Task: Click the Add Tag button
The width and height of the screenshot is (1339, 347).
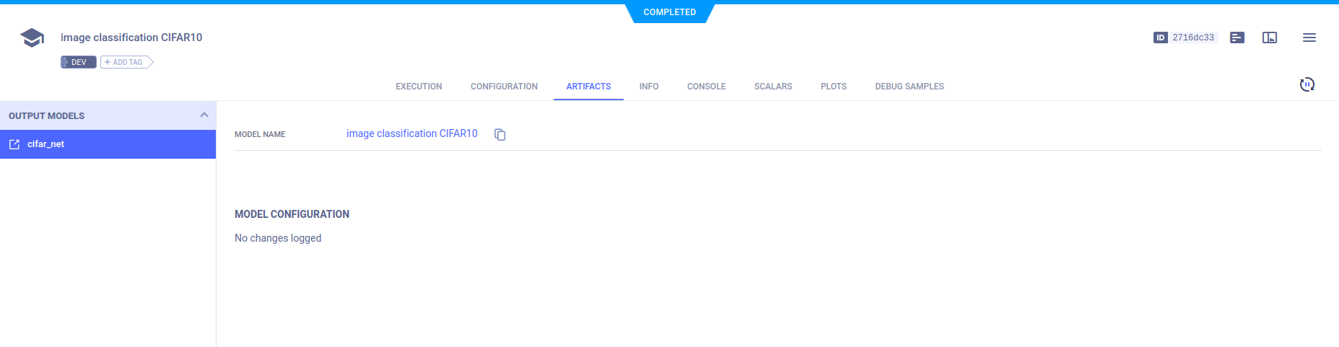Action: (126, 62)
